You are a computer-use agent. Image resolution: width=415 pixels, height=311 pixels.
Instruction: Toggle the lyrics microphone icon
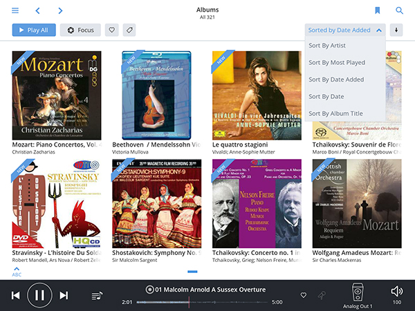click(x=322, y=295)
